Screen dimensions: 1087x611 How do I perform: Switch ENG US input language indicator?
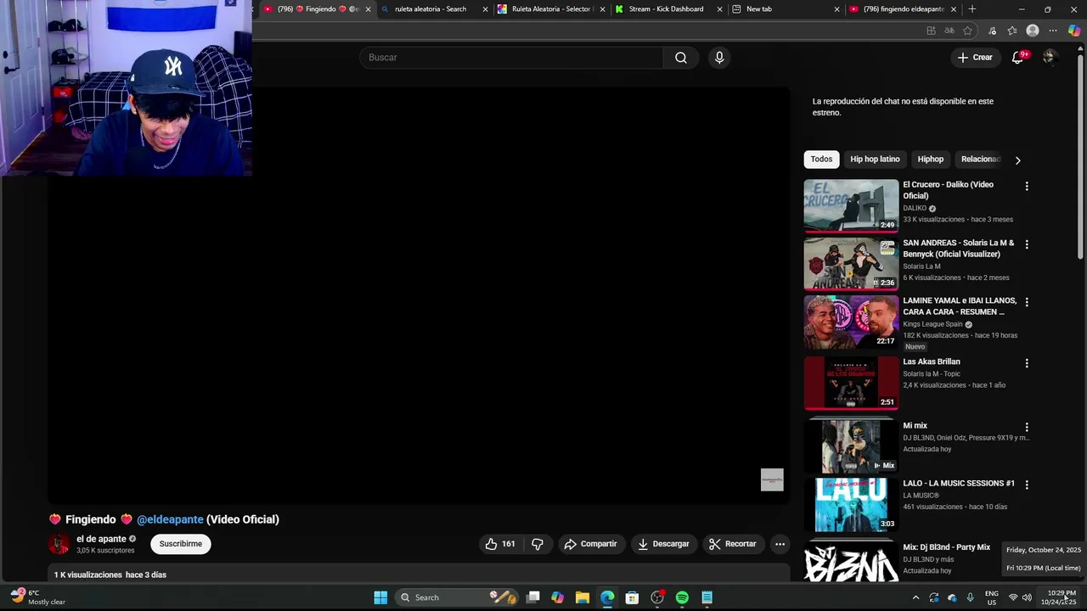pyautogui.click(x=991, y=597)
